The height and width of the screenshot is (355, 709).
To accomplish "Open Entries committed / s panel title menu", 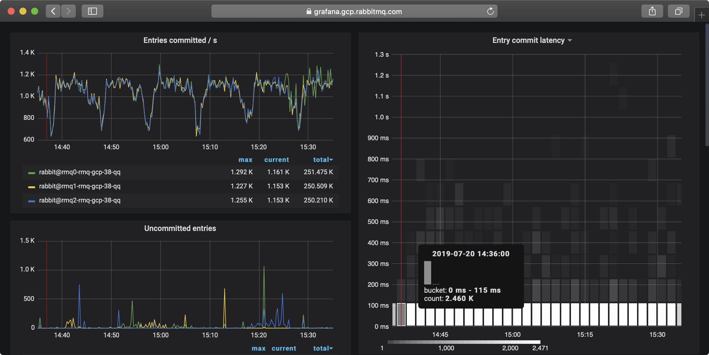I will (180, 40).
